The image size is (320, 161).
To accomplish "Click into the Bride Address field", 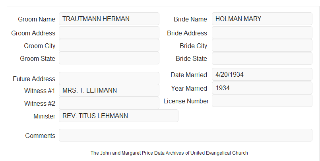I will coord(262,33).
